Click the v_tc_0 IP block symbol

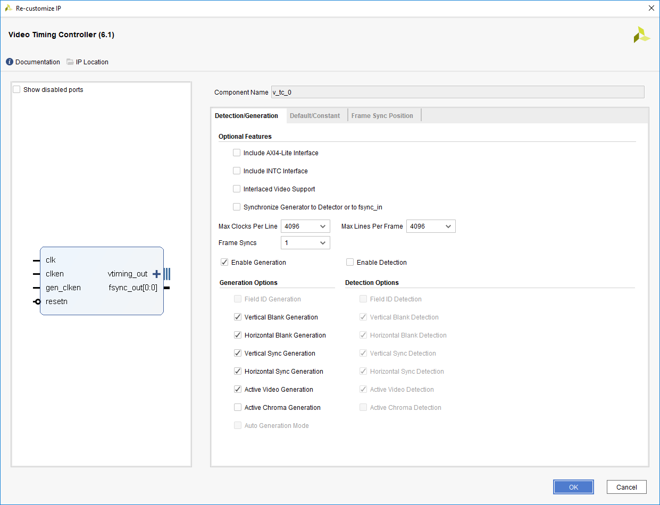tap(102, 281)
